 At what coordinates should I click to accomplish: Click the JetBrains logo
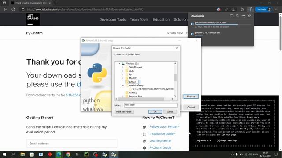[33, 19]
